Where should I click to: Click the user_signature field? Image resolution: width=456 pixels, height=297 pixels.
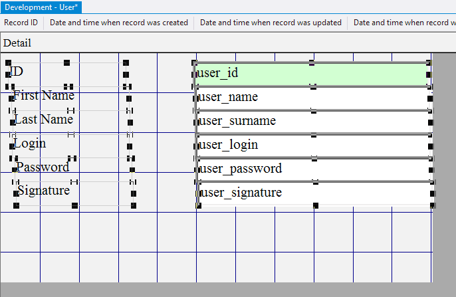pos(312,193)
